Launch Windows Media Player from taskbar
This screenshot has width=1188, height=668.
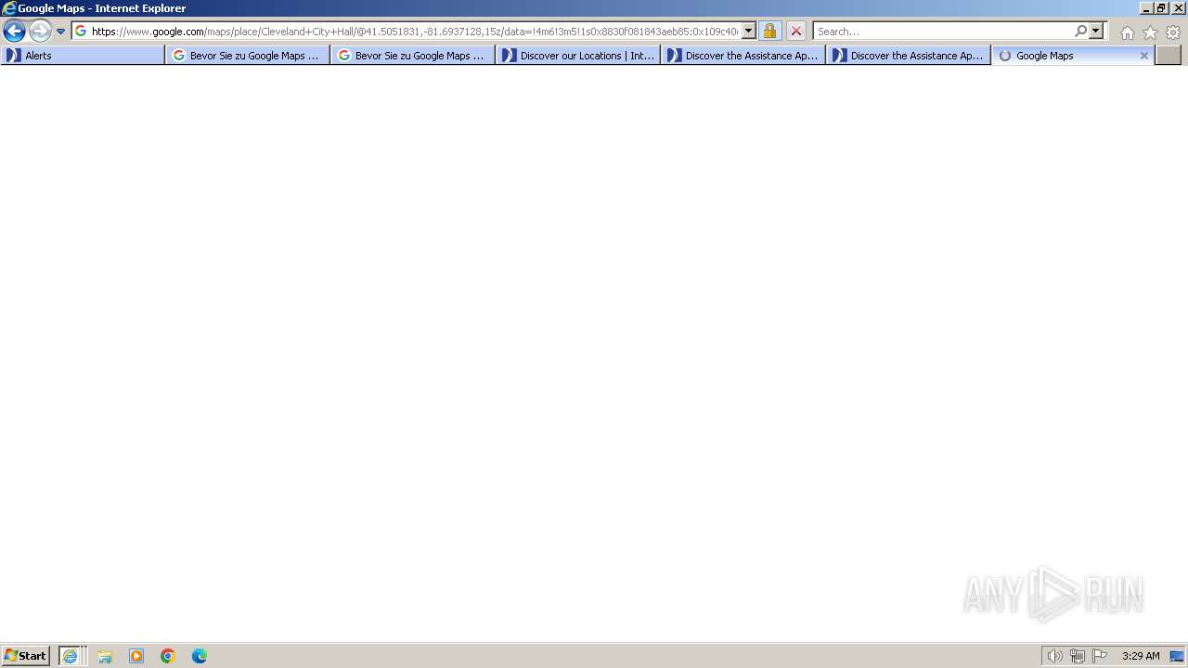(136, 656)
